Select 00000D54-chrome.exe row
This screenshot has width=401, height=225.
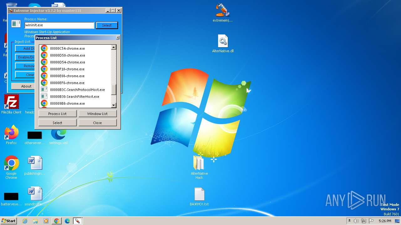pyautogui.click(x=75, y=62)
